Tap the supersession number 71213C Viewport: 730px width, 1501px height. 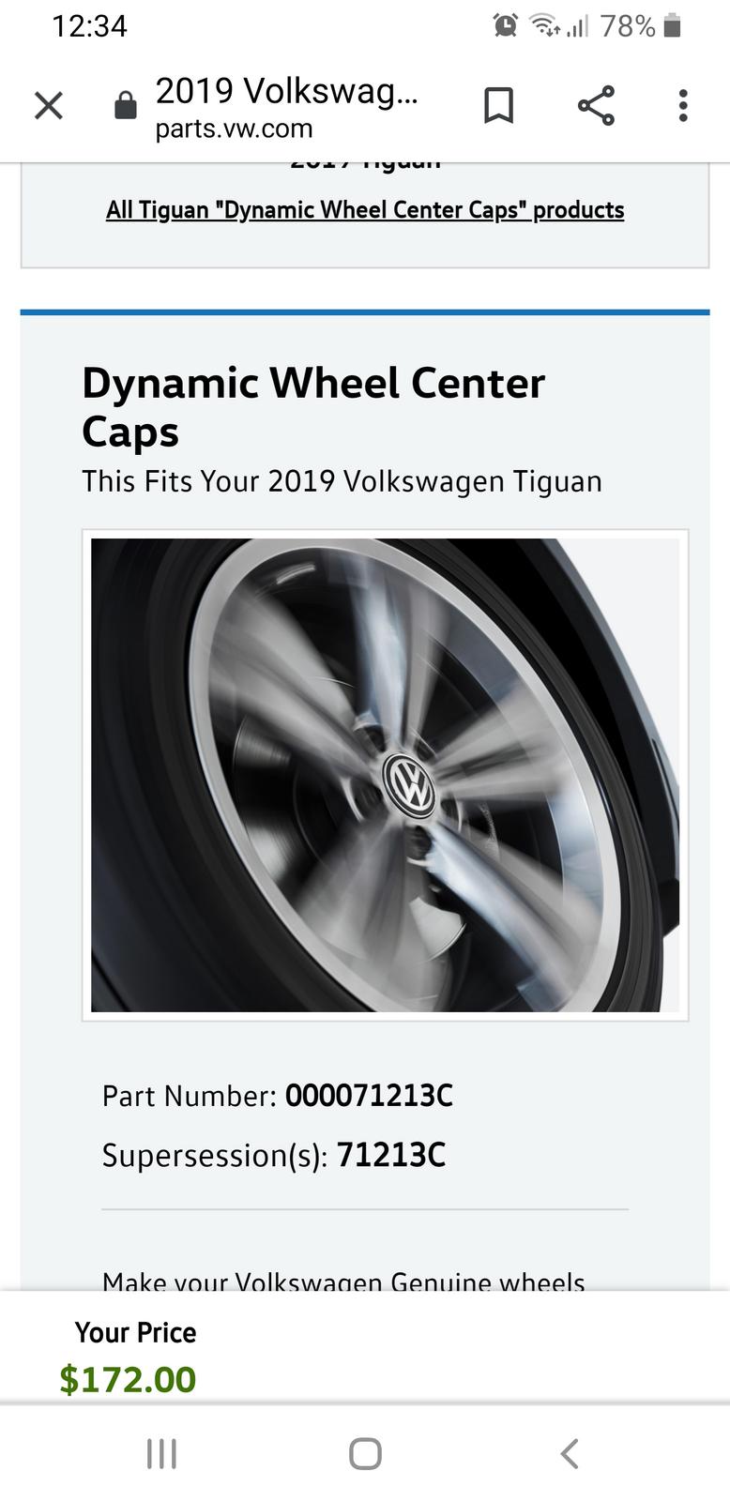390,1155
